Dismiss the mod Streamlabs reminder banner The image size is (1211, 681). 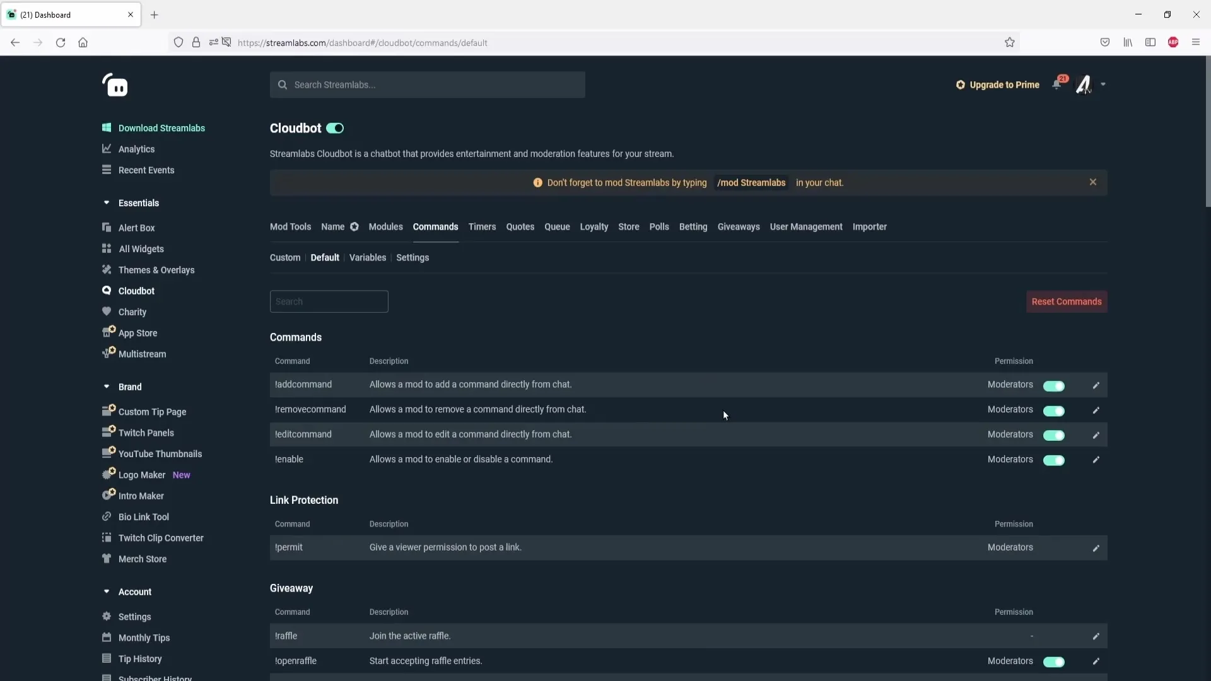pos(1093,182)
